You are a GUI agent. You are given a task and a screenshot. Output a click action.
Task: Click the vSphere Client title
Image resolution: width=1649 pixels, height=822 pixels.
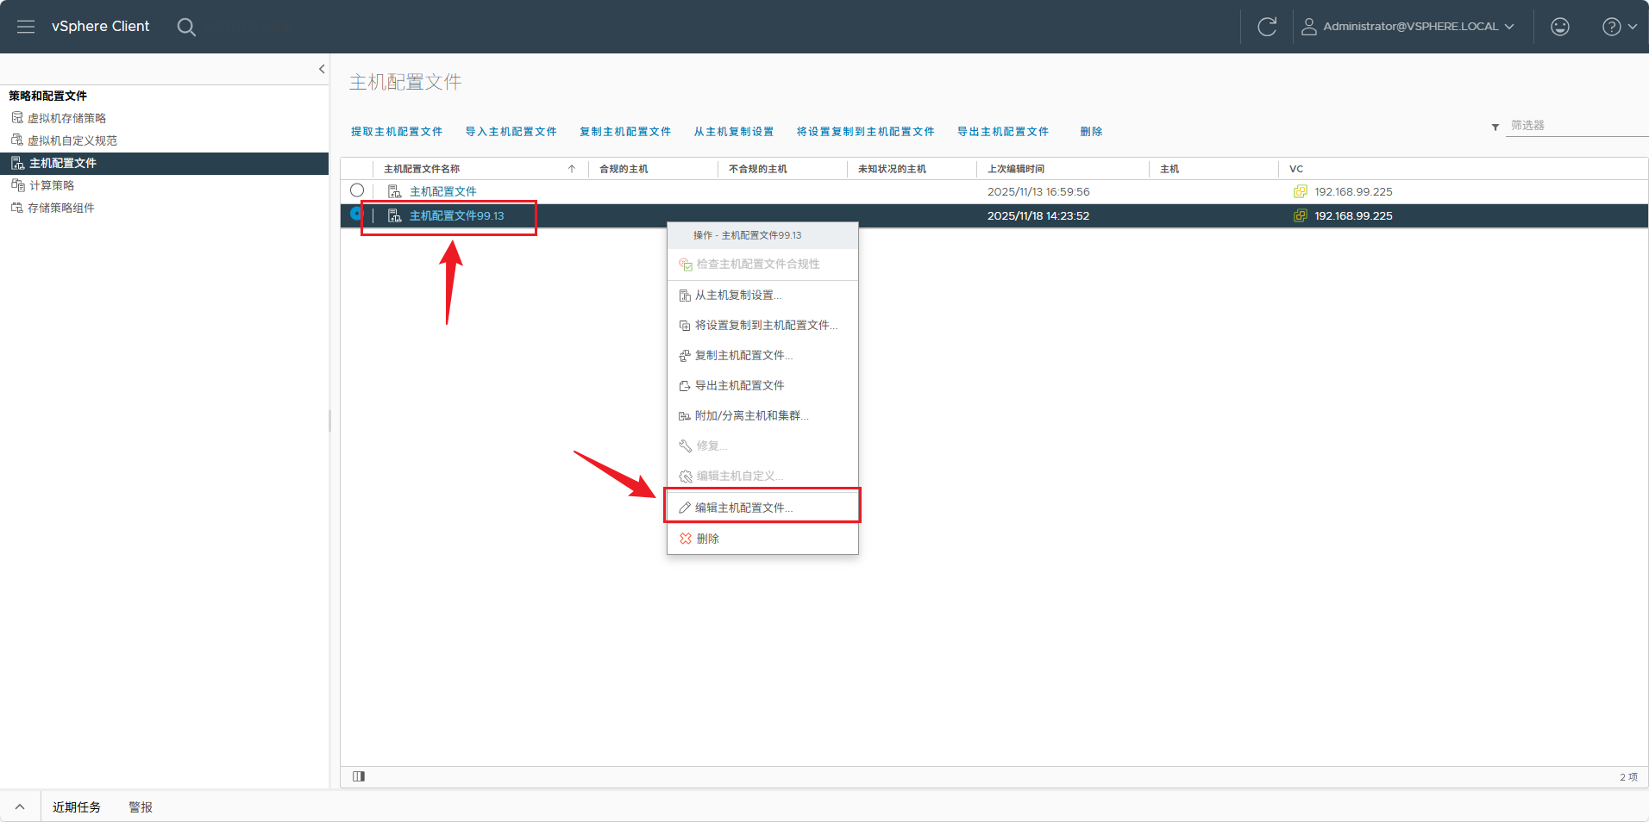[x=100, y=27]
